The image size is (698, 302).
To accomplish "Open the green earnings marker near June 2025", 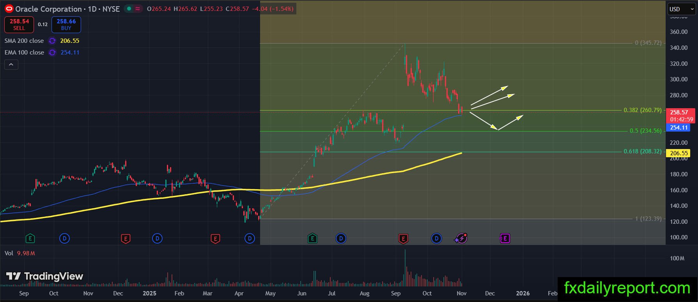I will [x=312, y=238].
